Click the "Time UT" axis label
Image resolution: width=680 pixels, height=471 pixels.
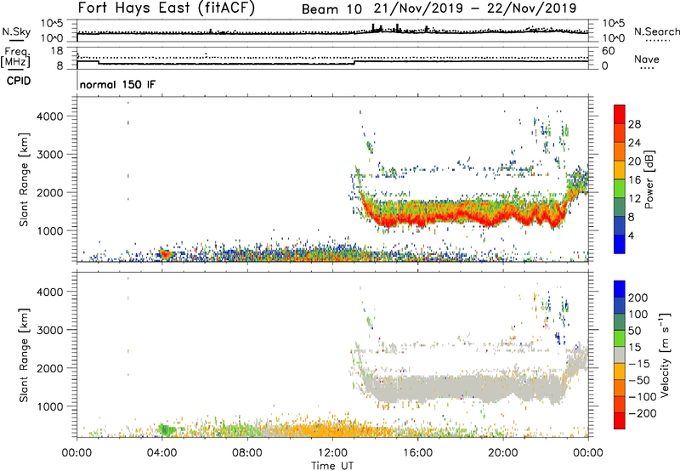point(332,465)
